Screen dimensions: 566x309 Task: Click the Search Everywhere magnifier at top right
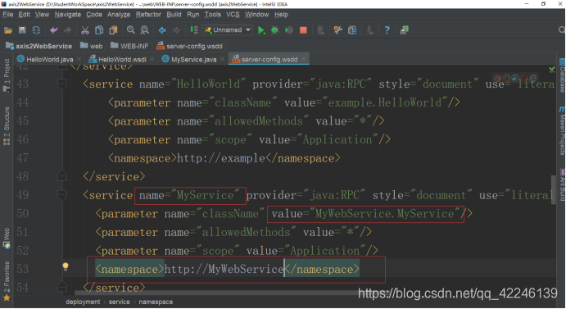(562, 30)
